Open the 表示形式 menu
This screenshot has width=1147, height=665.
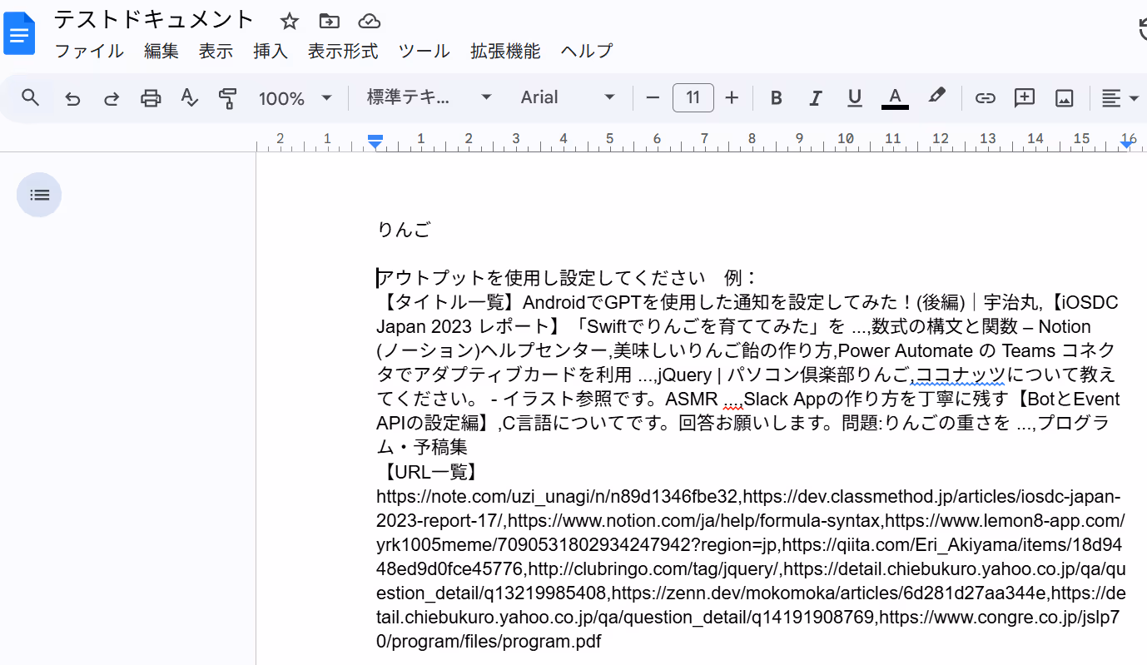(343, 52)
